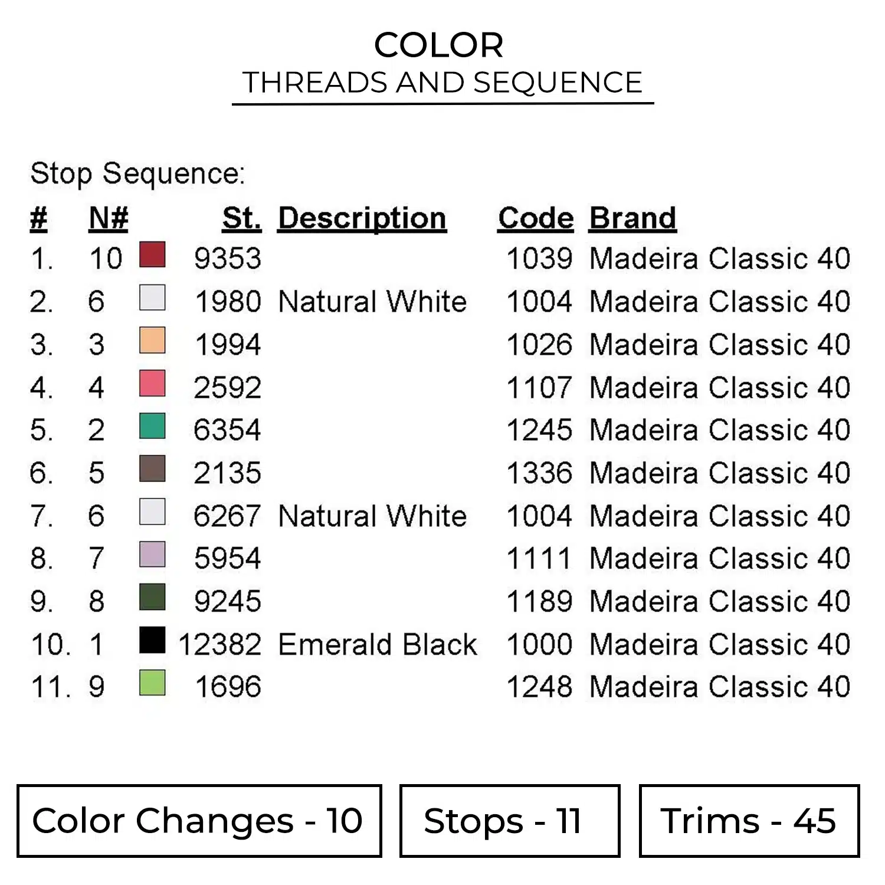Select the teal green swatch in row 5
Screen dimensions: 885x885
152,427
